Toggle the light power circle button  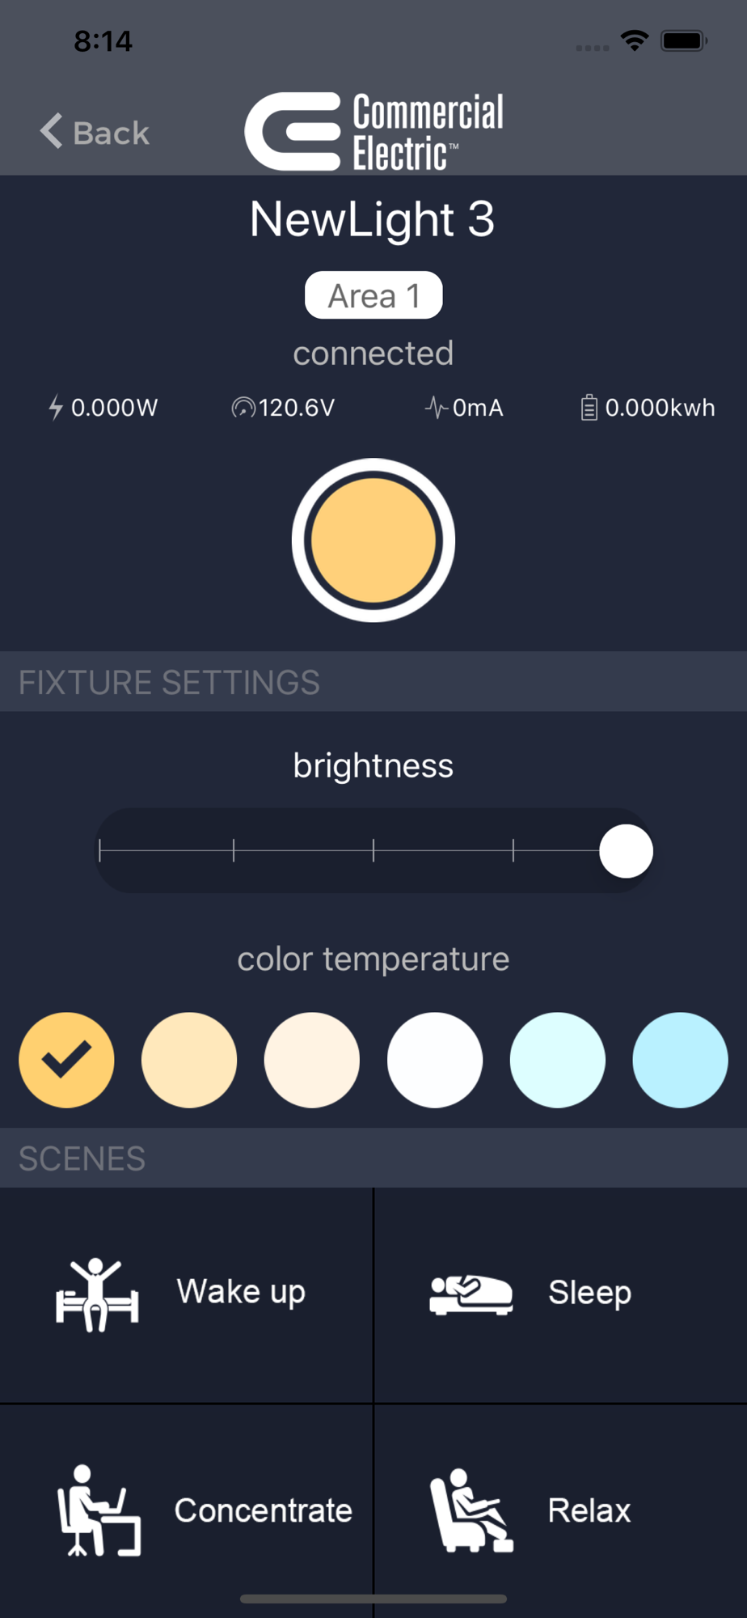[x=373, y=540]
